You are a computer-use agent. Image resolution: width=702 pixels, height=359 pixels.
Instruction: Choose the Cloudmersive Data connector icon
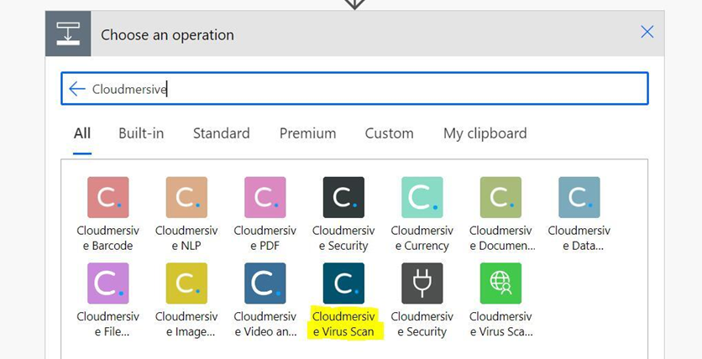coord(579,197)
